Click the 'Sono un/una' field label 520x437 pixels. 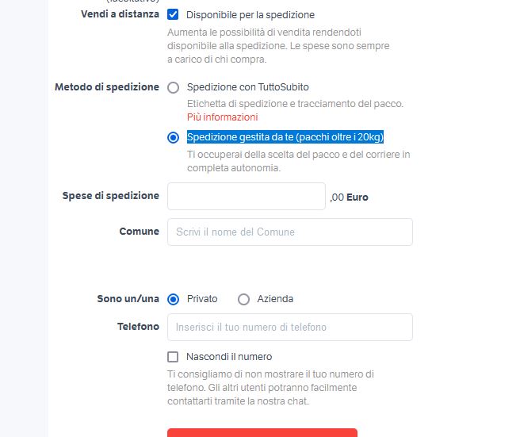(128, 299)
